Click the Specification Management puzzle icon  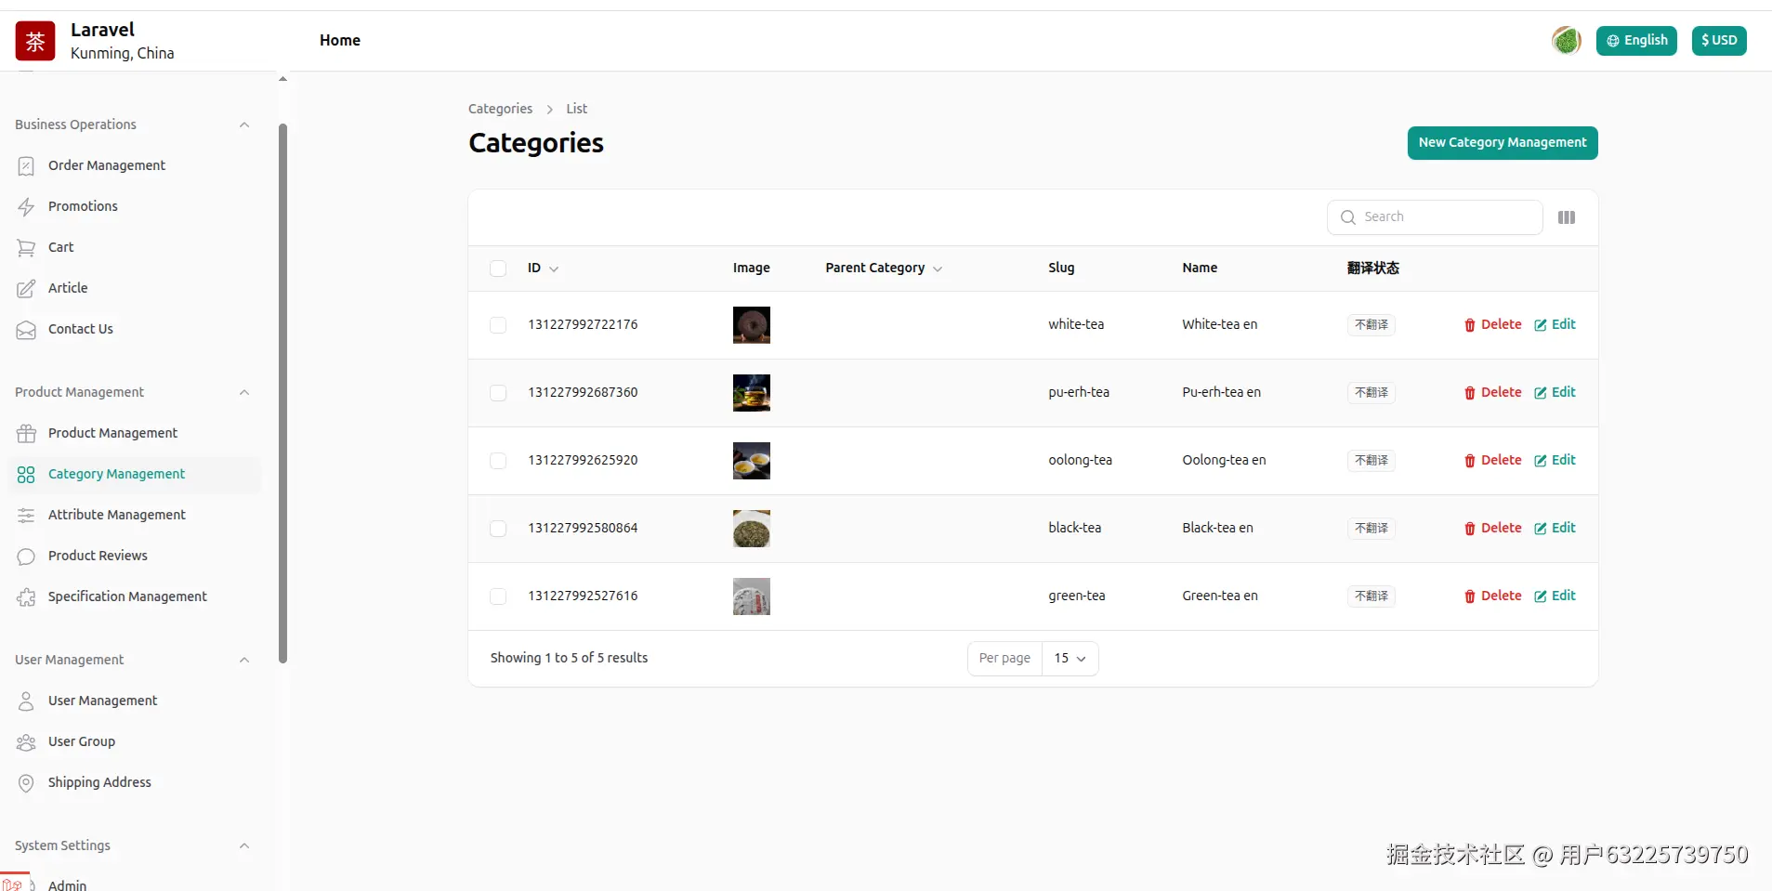pos(26,597)
